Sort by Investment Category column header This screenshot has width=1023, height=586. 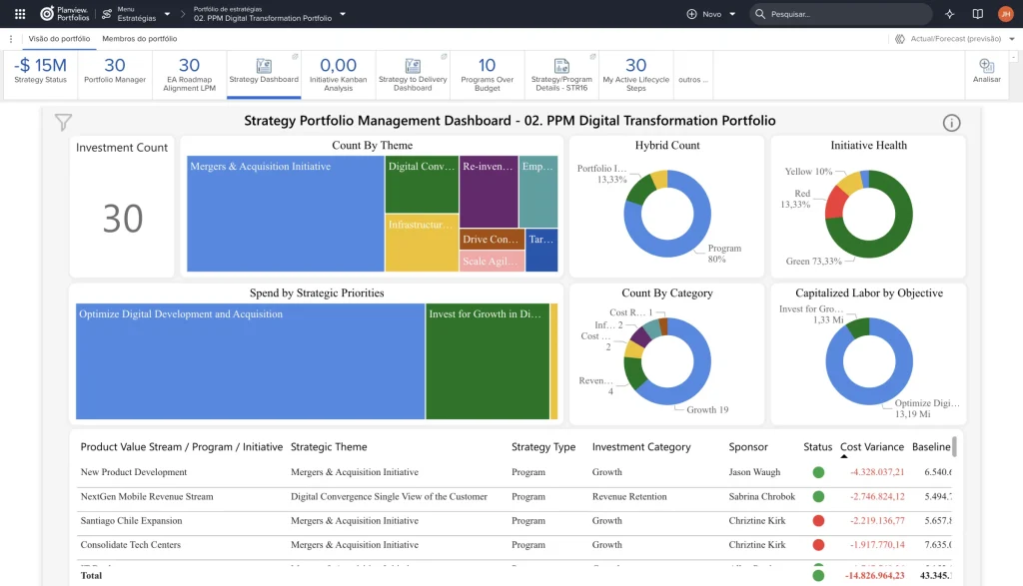point(641,447)
